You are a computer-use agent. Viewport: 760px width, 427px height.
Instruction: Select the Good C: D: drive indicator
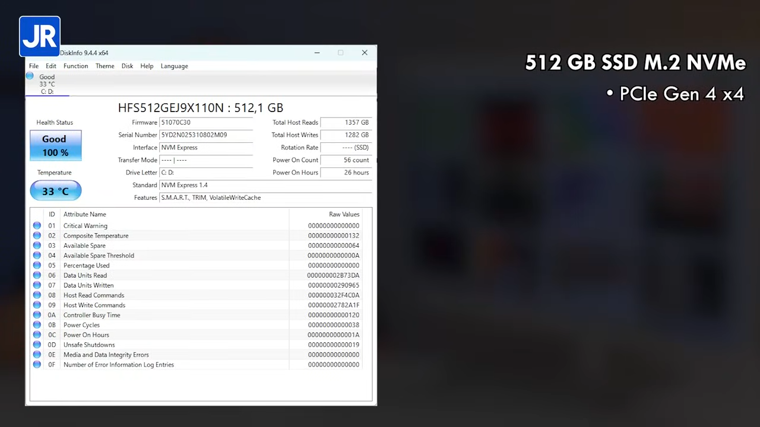pyautogui.click(x=47, y=84)
